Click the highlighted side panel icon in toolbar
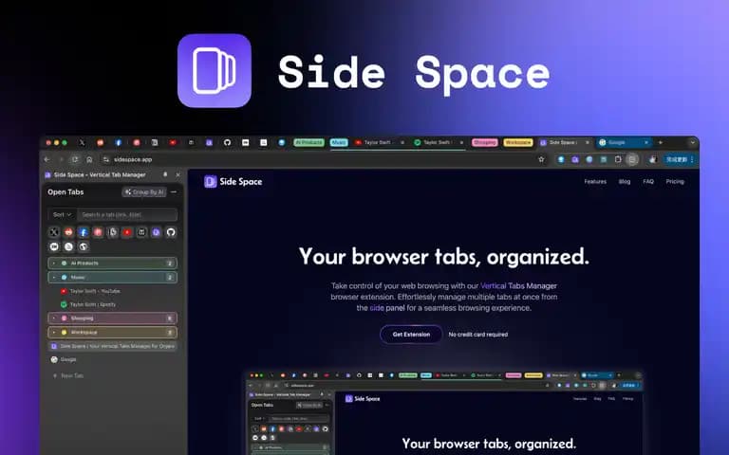 pyautogui.click(x=632, y=159)
